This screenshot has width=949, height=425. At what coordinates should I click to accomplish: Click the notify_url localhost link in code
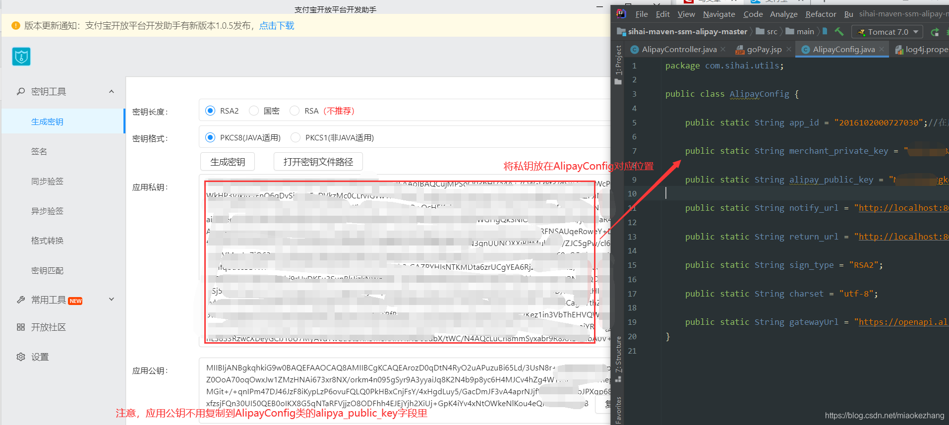(x=903, y=208)
